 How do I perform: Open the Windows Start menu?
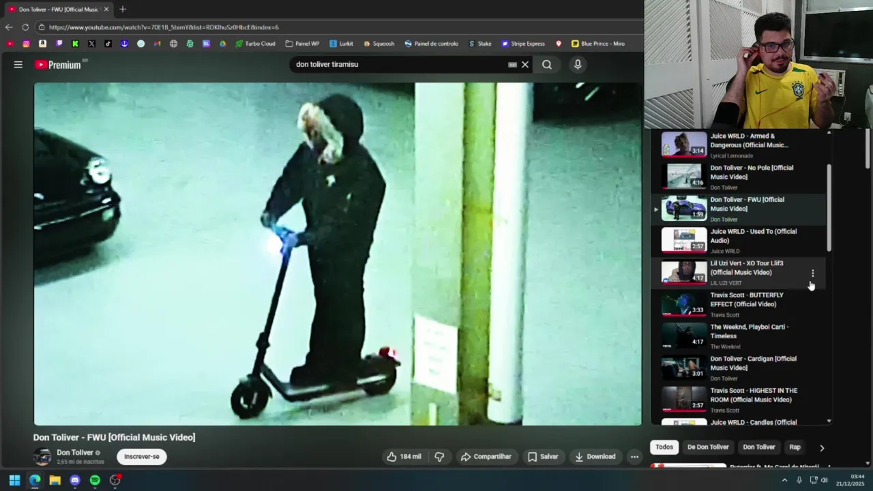click(14, 480)
